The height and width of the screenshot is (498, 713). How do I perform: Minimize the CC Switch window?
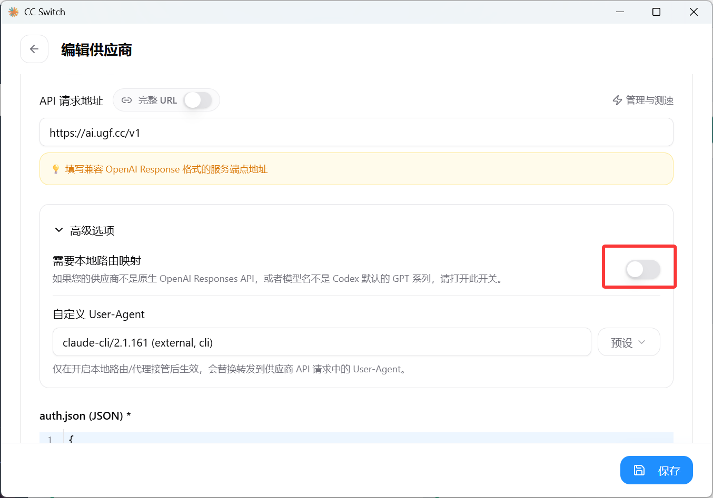coord(620,12)
